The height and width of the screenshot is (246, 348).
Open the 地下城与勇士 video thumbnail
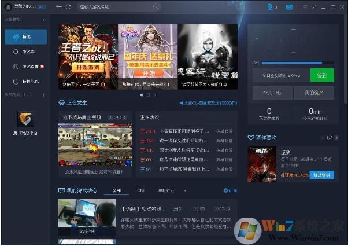95,145
